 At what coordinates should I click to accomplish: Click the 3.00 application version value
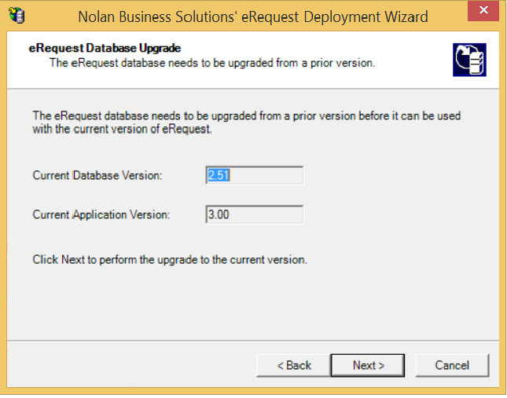pos(219,214)
